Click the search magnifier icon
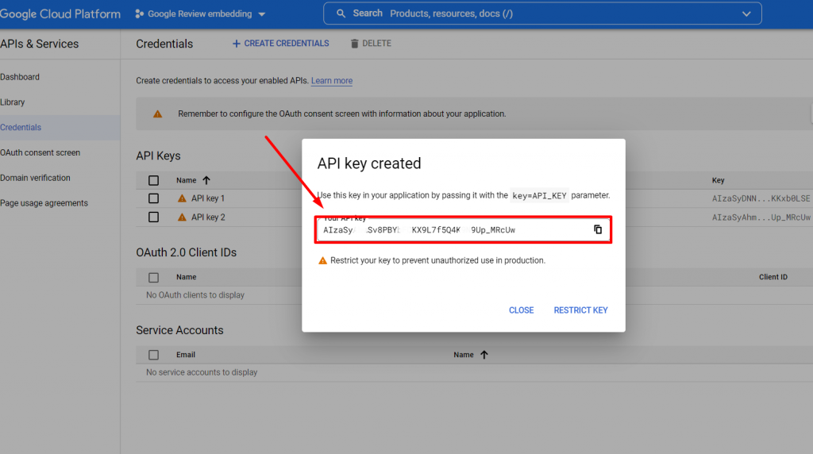The width and height of the screenshot is (813, 454). click(x=341, y=13)
